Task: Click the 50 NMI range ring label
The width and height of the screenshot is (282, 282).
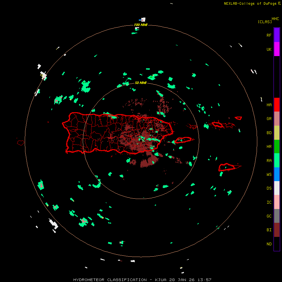Action: (141, 83)
